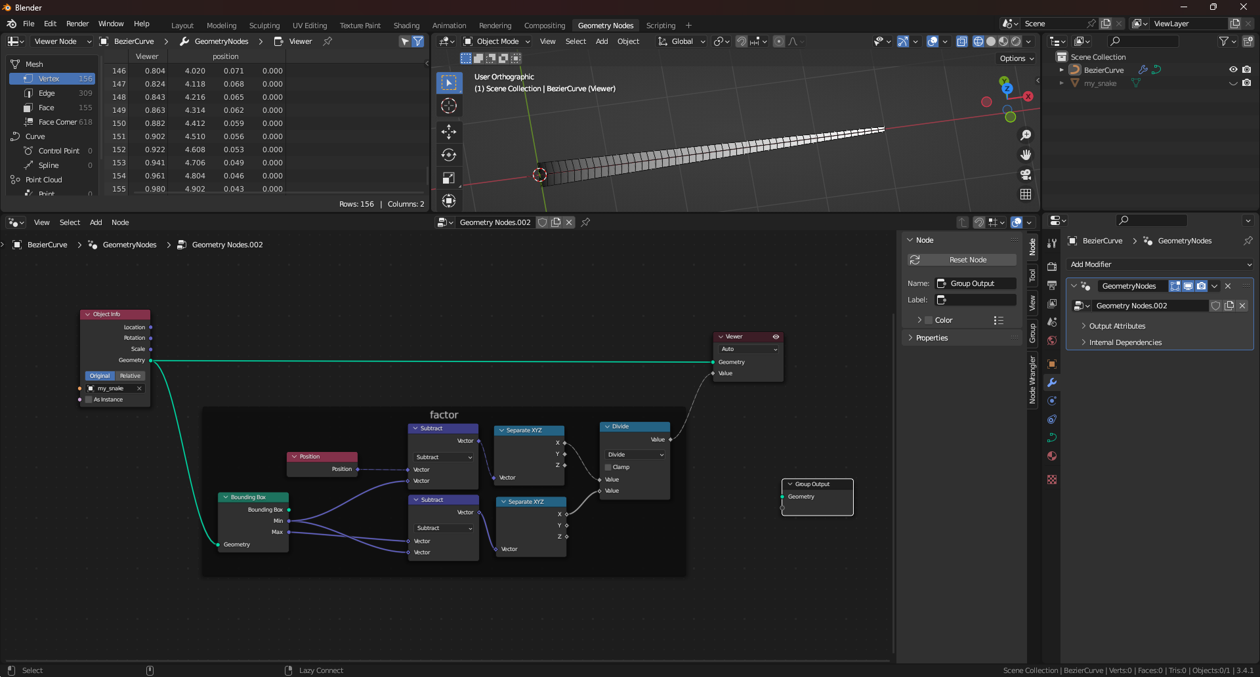Click the pan hand icon in viewport

point(1025,155)
